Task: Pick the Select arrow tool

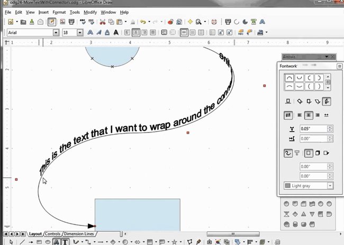Action: pyautogui.click(x=12, y=242)
